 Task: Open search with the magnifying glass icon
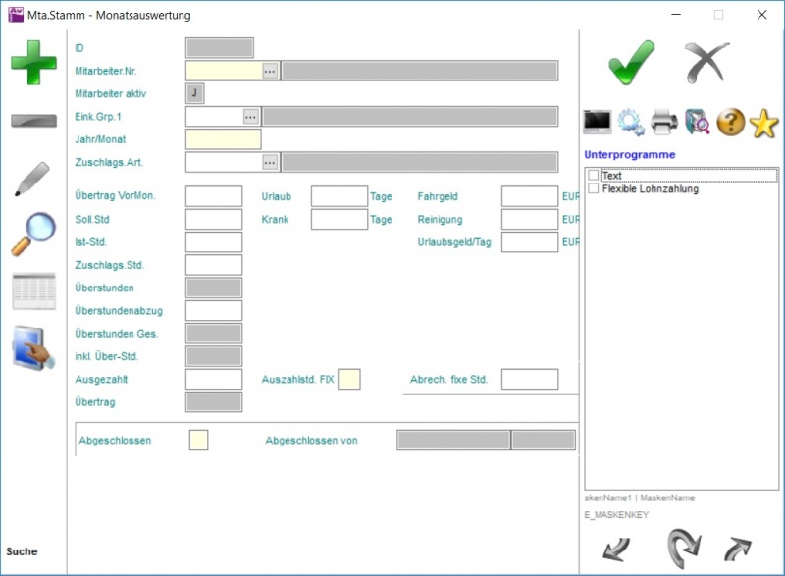33,234
